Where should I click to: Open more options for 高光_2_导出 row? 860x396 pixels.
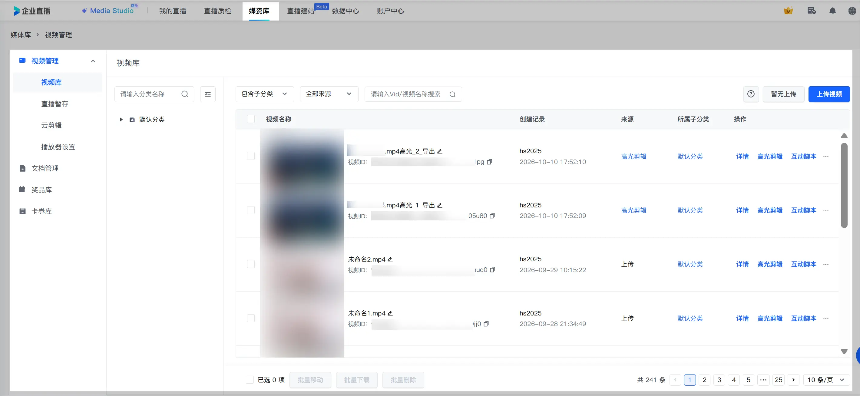coord(826,157)
